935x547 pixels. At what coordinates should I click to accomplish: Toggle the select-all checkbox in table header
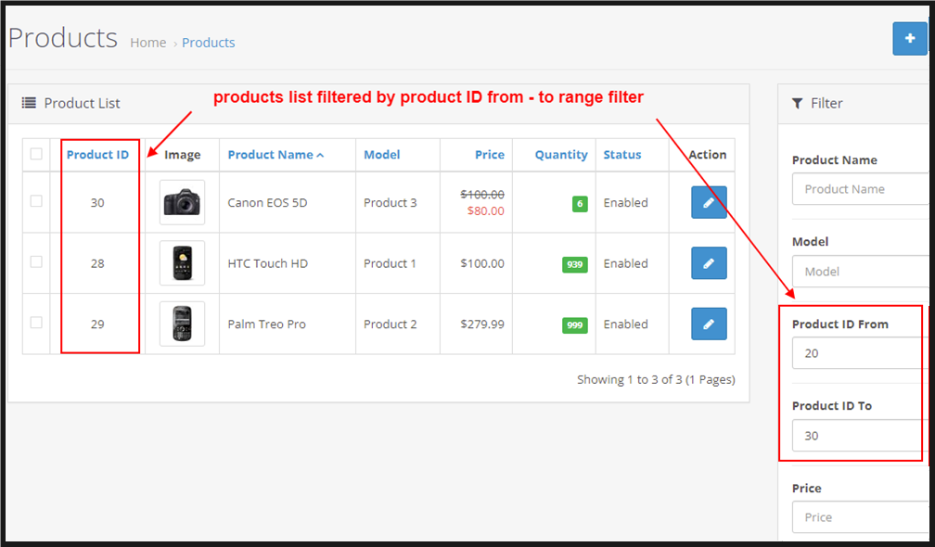coord(36,154)
